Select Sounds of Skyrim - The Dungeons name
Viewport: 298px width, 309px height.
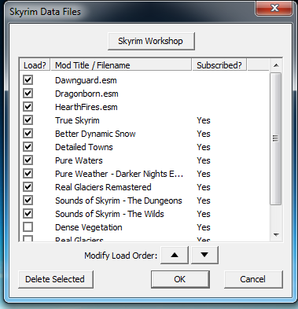pos(119,200)
